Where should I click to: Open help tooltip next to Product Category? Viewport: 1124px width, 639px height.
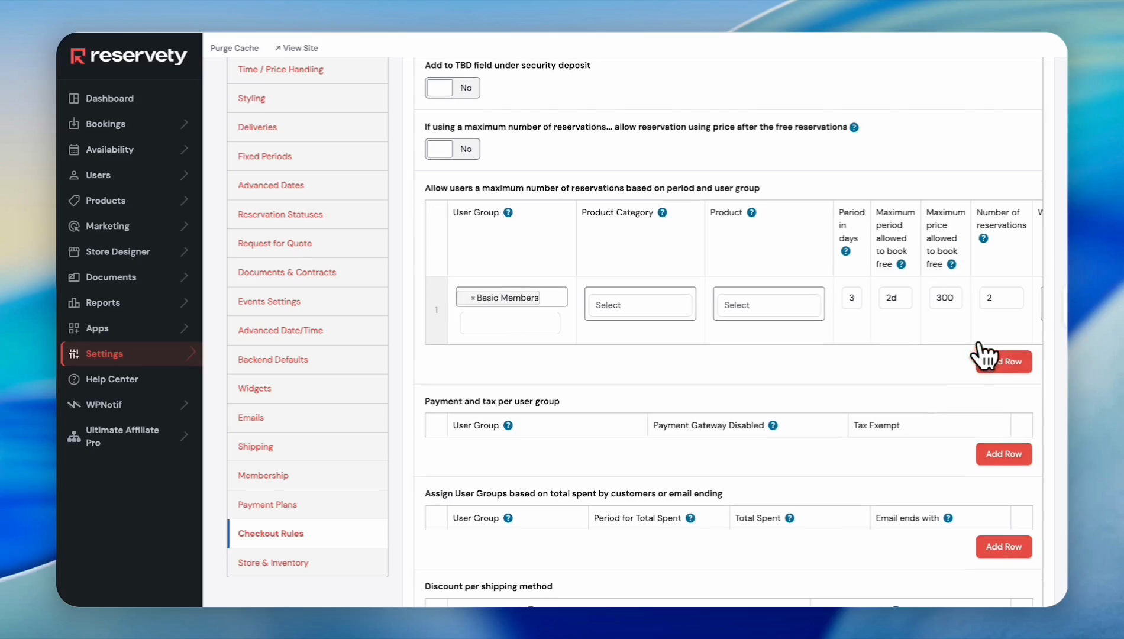pos(662,212)
